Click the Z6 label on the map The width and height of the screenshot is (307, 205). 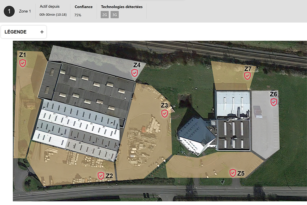pyautogui.click(x=273, y=94)
